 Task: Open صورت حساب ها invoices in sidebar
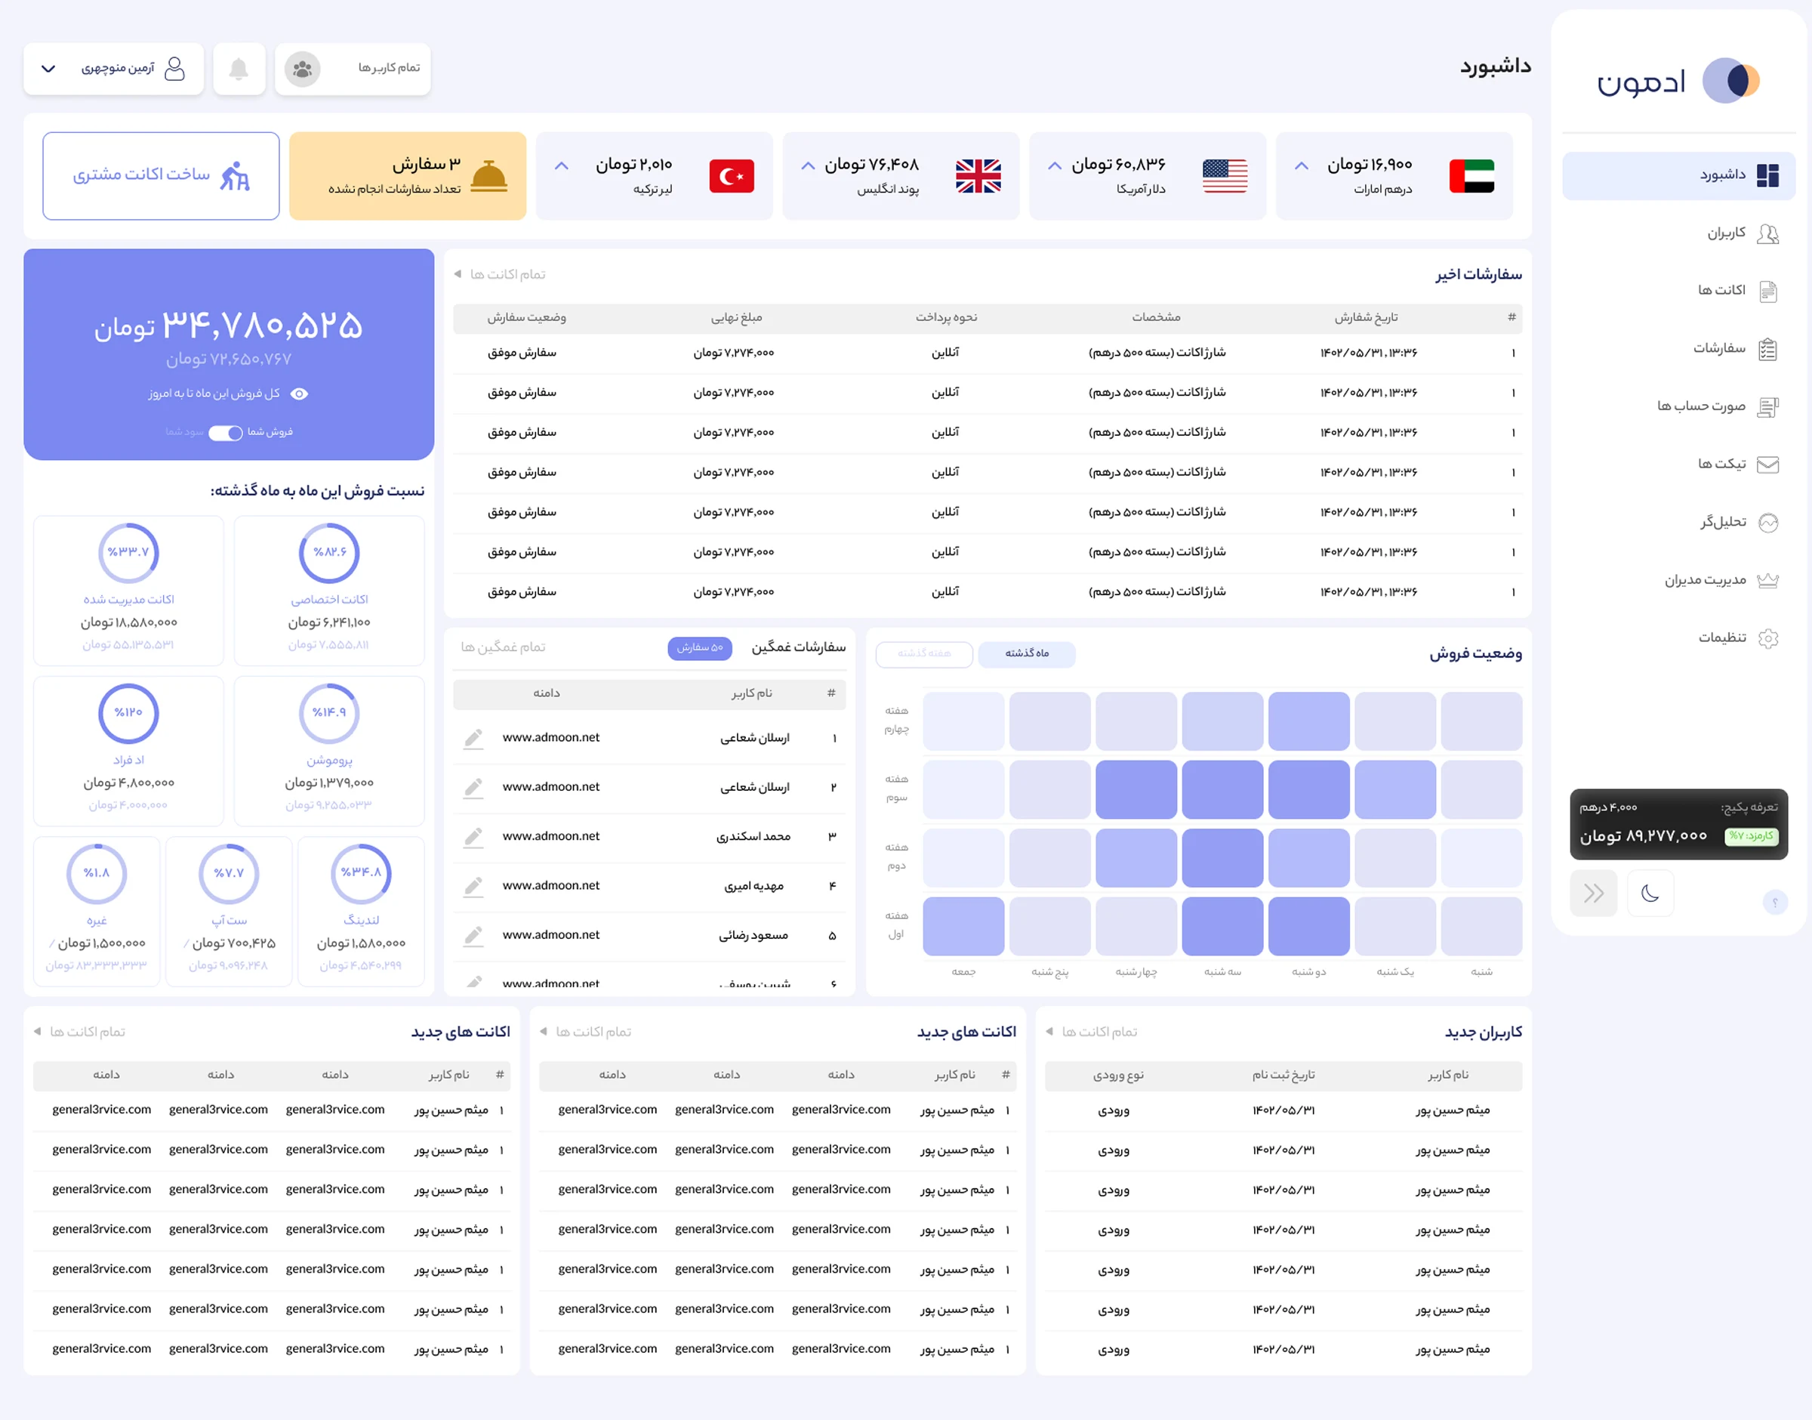1718,406
